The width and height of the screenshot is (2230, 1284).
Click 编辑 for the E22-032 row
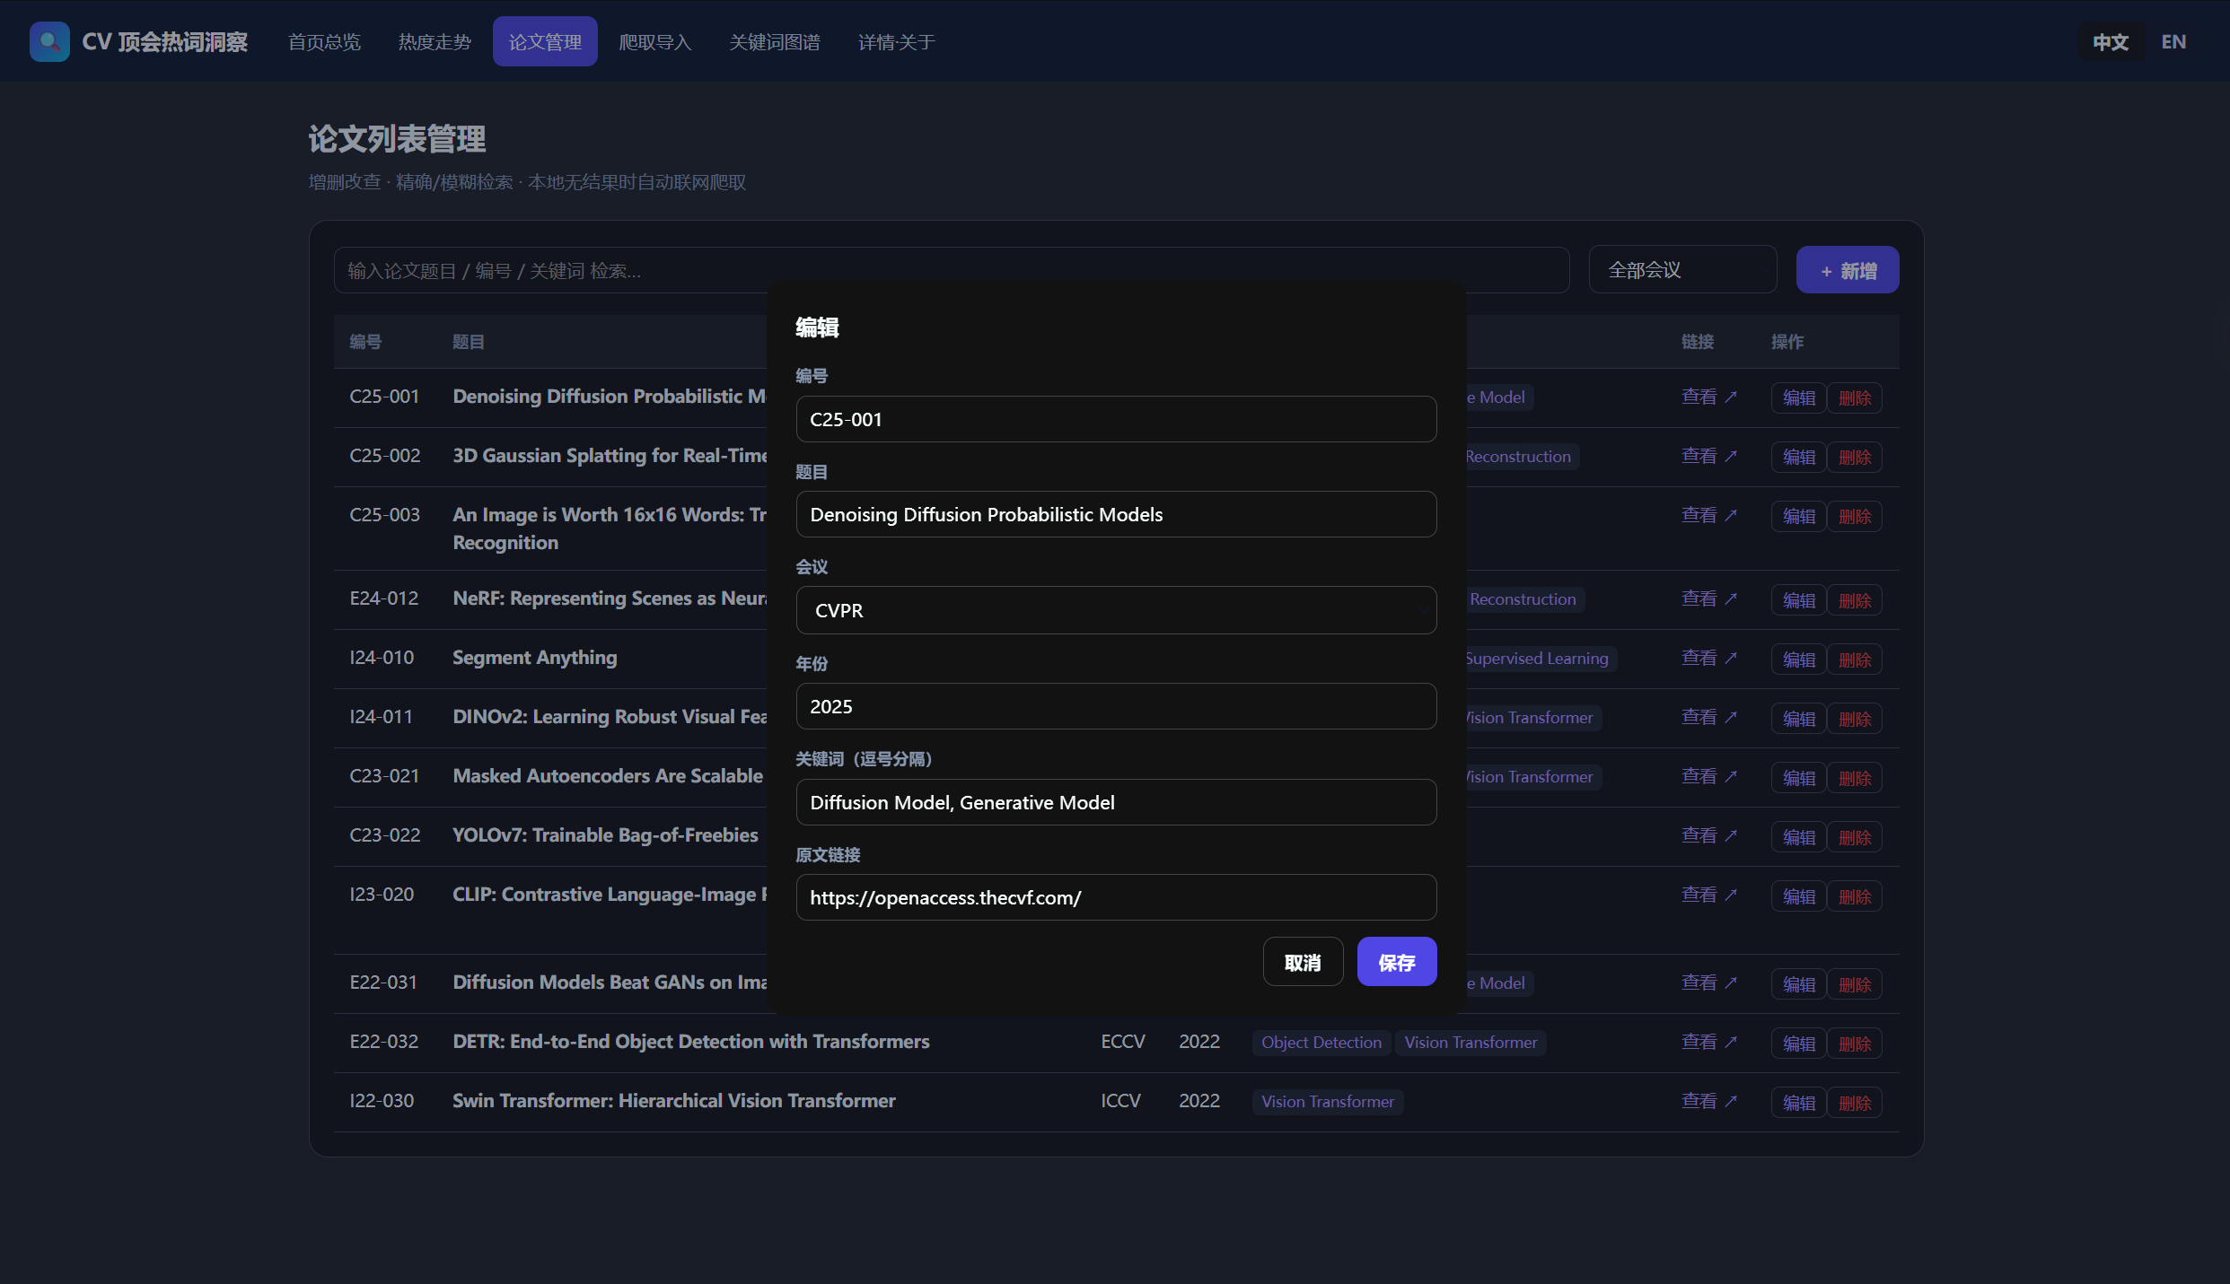click(x=1798, y=1044)
